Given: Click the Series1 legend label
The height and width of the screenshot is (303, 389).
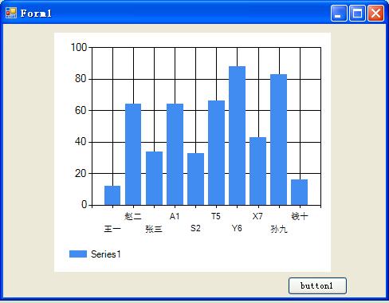Looking at the screenshot, I should 106,254.
